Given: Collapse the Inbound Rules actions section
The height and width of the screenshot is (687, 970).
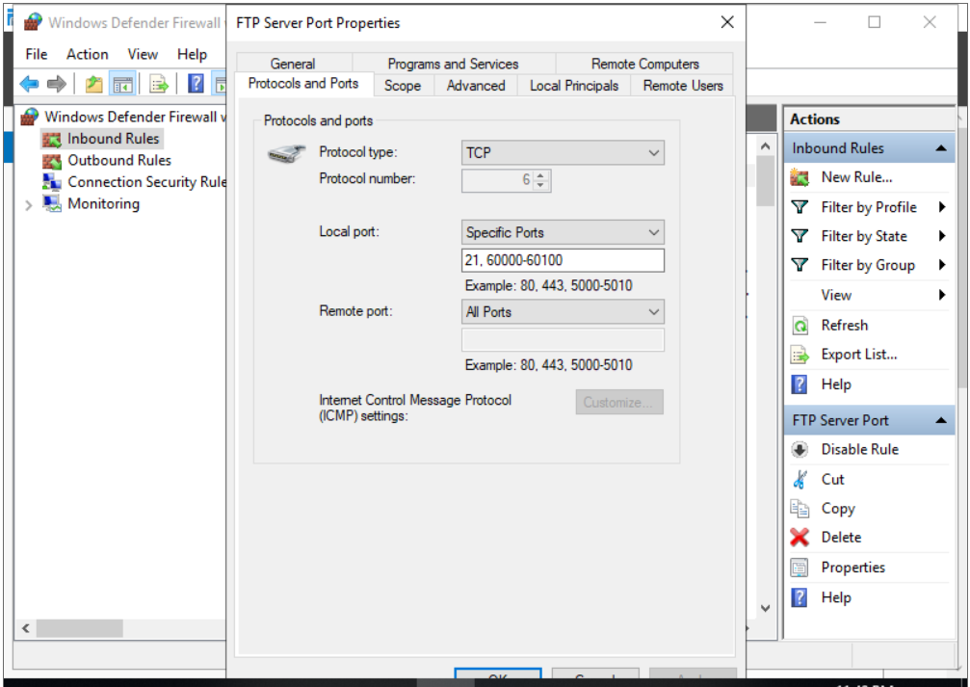Looking at the screenshot, I should pyautogui.click(x=941, y=148).
